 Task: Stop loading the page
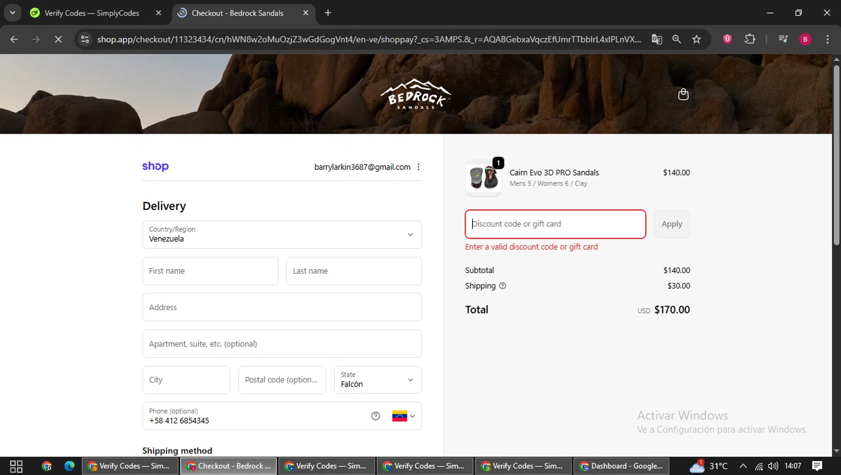tap(58, 39)
